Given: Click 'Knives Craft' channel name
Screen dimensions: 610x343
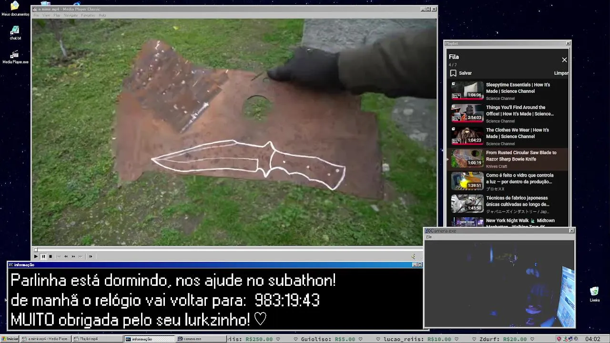Looking at the screenshot, I should click(497, 166).
